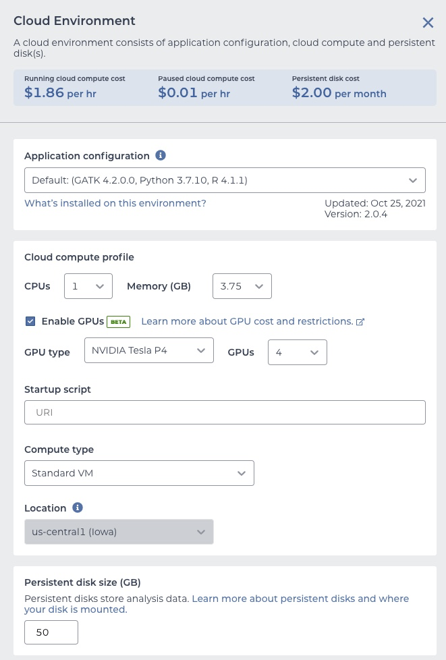This screenshot has height=660, width=446.
Task: Uncheck the Enable GPUs checkbox
Action: 30,321
